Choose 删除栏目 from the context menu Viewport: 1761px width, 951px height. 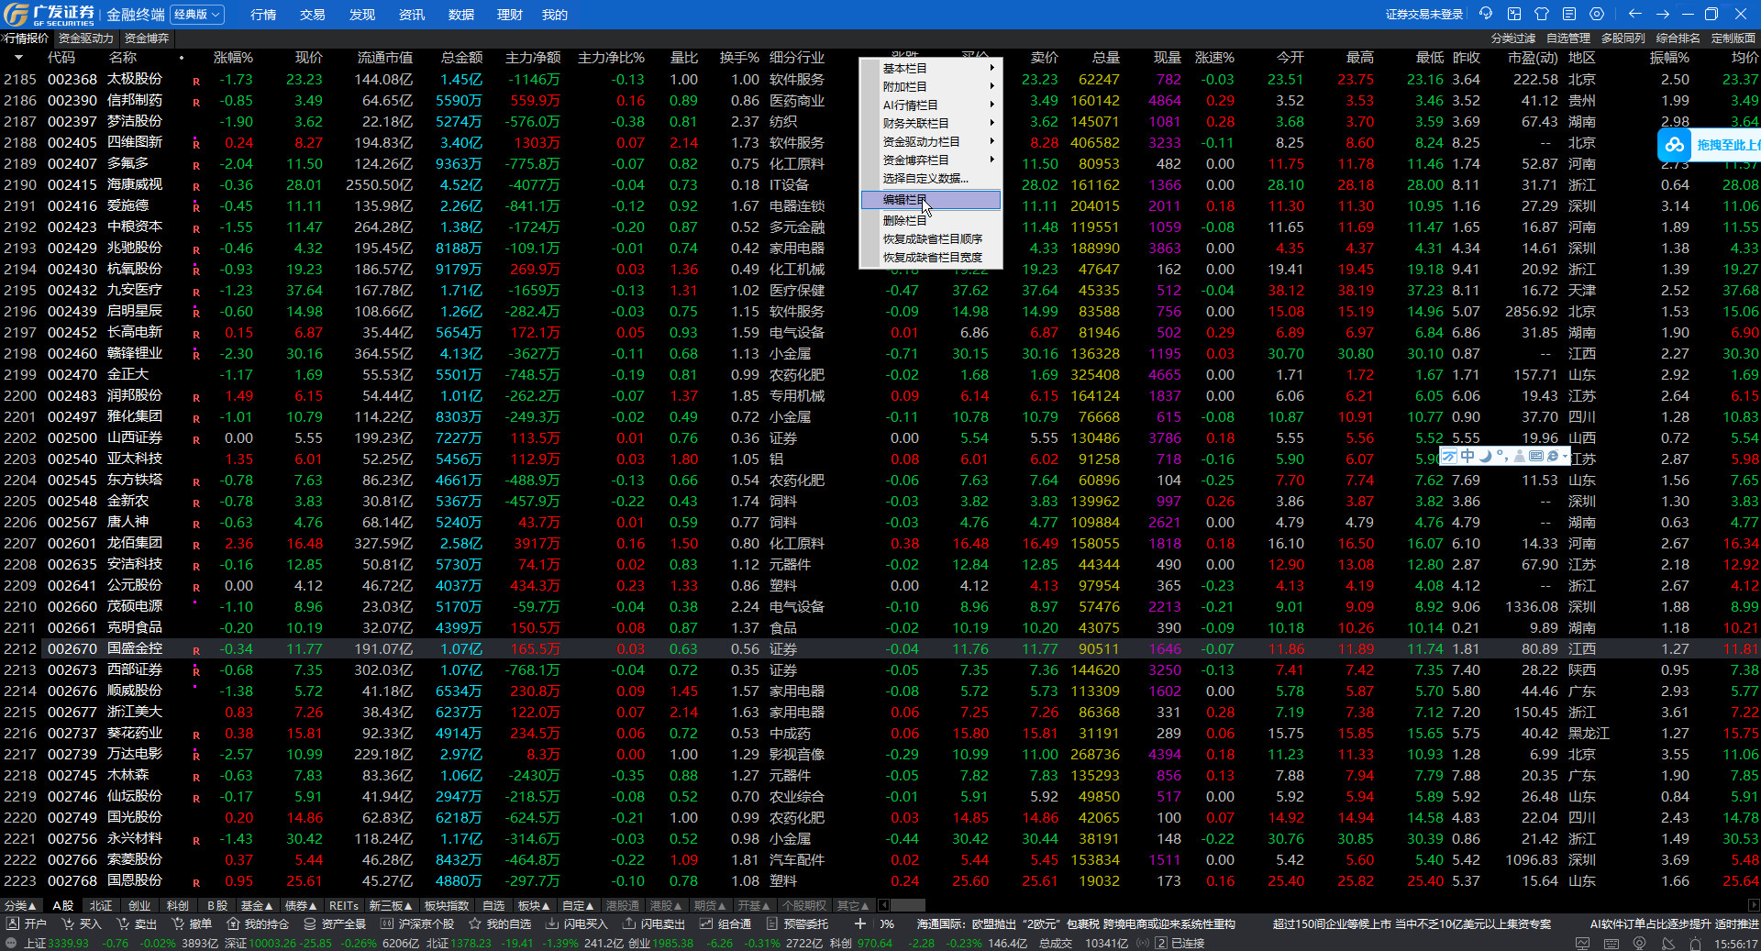(931, 221)
